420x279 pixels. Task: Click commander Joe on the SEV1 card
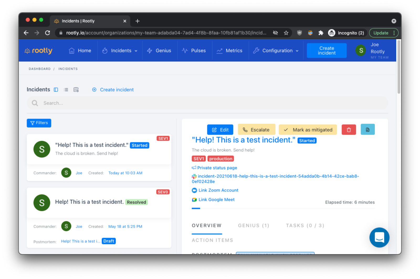[x=79, y=173]
